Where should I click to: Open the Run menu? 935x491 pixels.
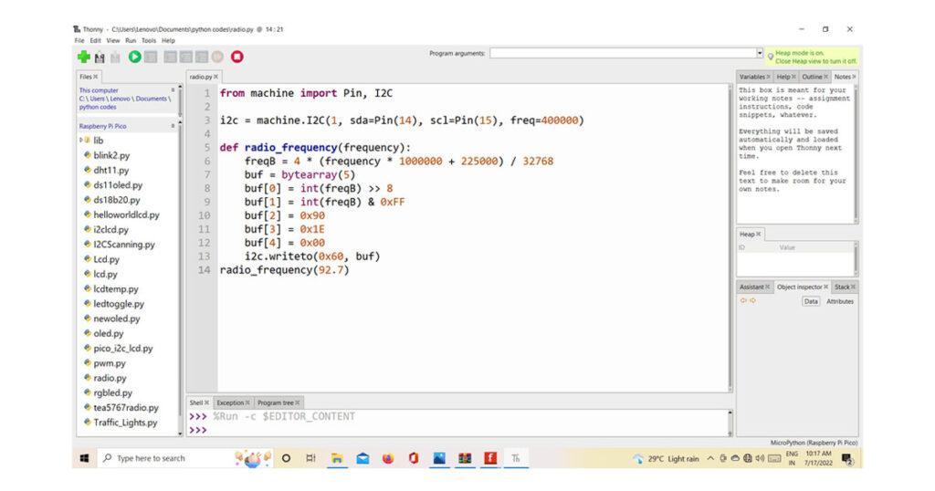point(131,40)
